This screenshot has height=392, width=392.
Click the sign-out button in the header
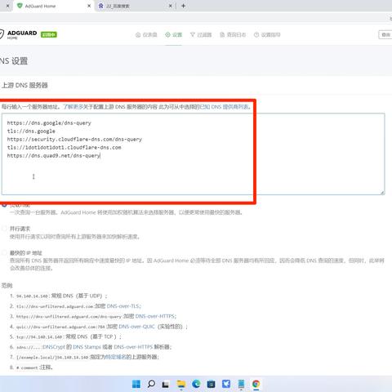(385, 34)
